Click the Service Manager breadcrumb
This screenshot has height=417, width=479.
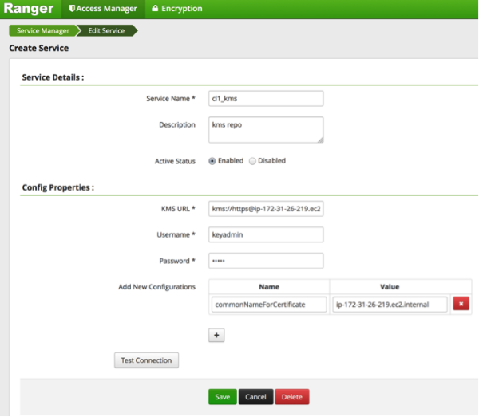[x=40, y=31]
